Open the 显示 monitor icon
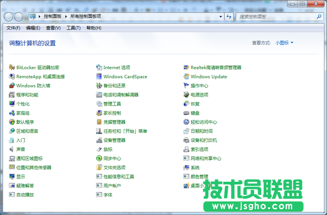327x215 pixels. (12, 177)
